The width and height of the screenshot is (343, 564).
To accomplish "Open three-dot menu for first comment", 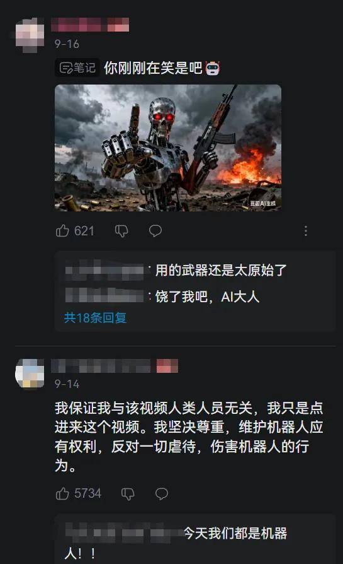I will tap(306, 231).
